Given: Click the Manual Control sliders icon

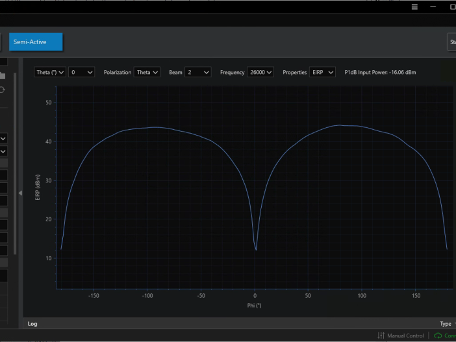Looking at the screenshot, I should click(x=381, y=336).
